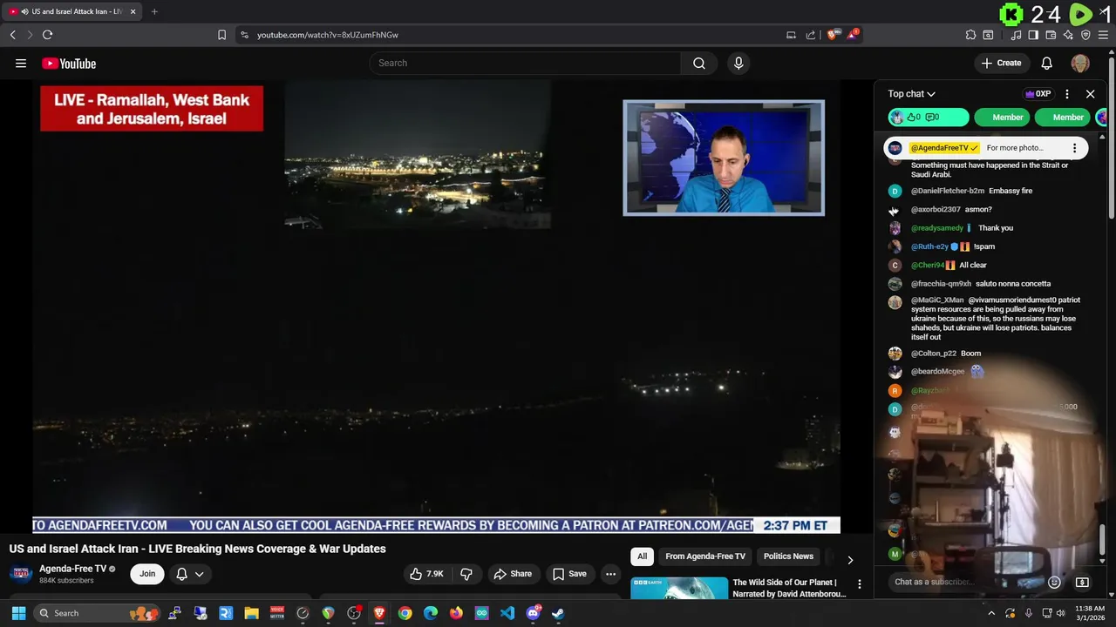
Task: Open the Brave Leo AI sparkle icon
Action: (1068, 35)
